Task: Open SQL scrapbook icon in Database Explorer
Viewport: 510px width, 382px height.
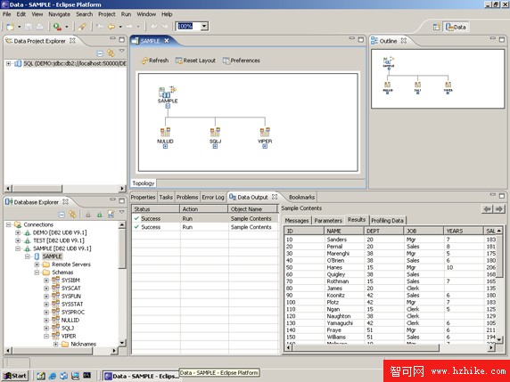Action: (111, 215)
